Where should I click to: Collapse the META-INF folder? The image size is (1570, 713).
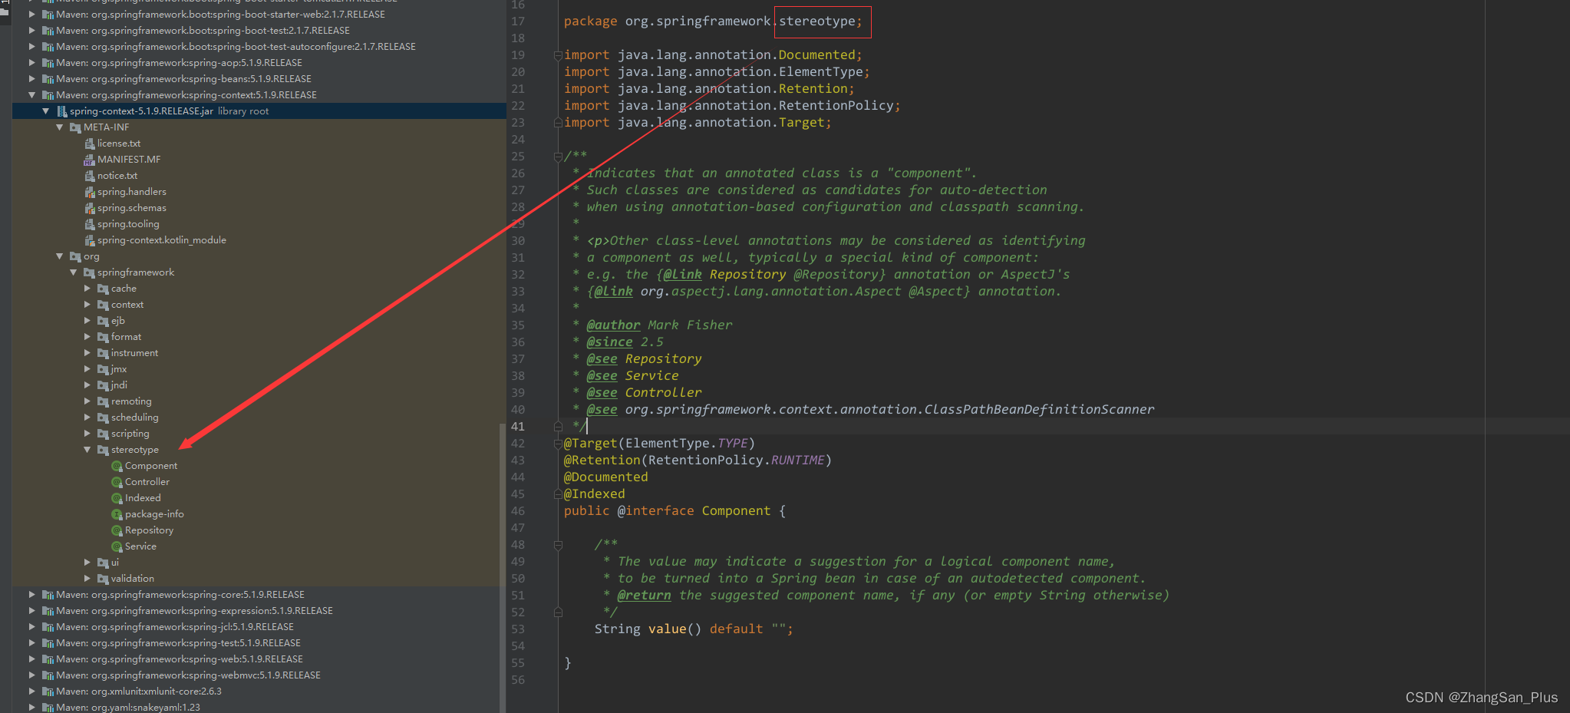(59, 127)
